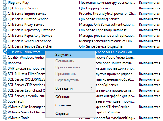
Task: Click the disabled Приостановить menu entry
Action: 71,67
